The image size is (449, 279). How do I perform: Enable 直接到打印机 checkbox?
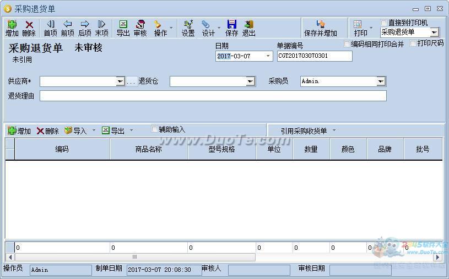384,23
